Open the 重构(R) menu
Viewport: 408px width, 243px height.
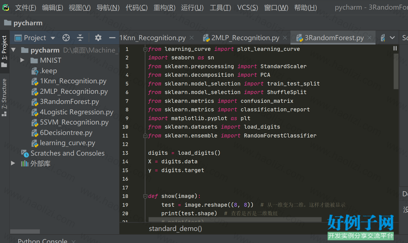(x=164, y=7)
